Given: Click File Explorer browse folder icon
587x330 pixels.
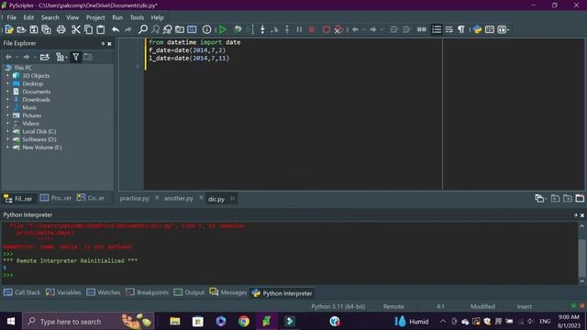Looking at the screenshot, I should [x=45, y=57].
